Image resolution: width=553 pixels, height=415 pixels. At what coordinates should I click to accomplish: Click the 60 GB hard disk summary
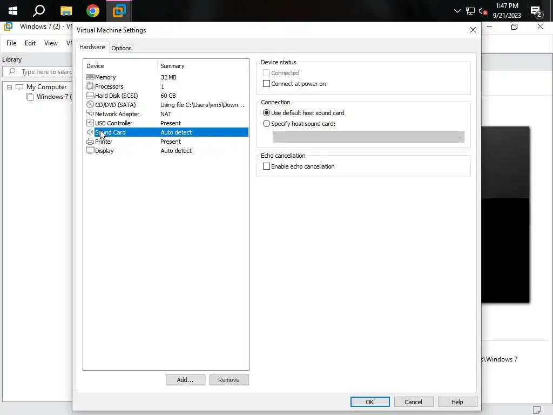tap(168, 96)
